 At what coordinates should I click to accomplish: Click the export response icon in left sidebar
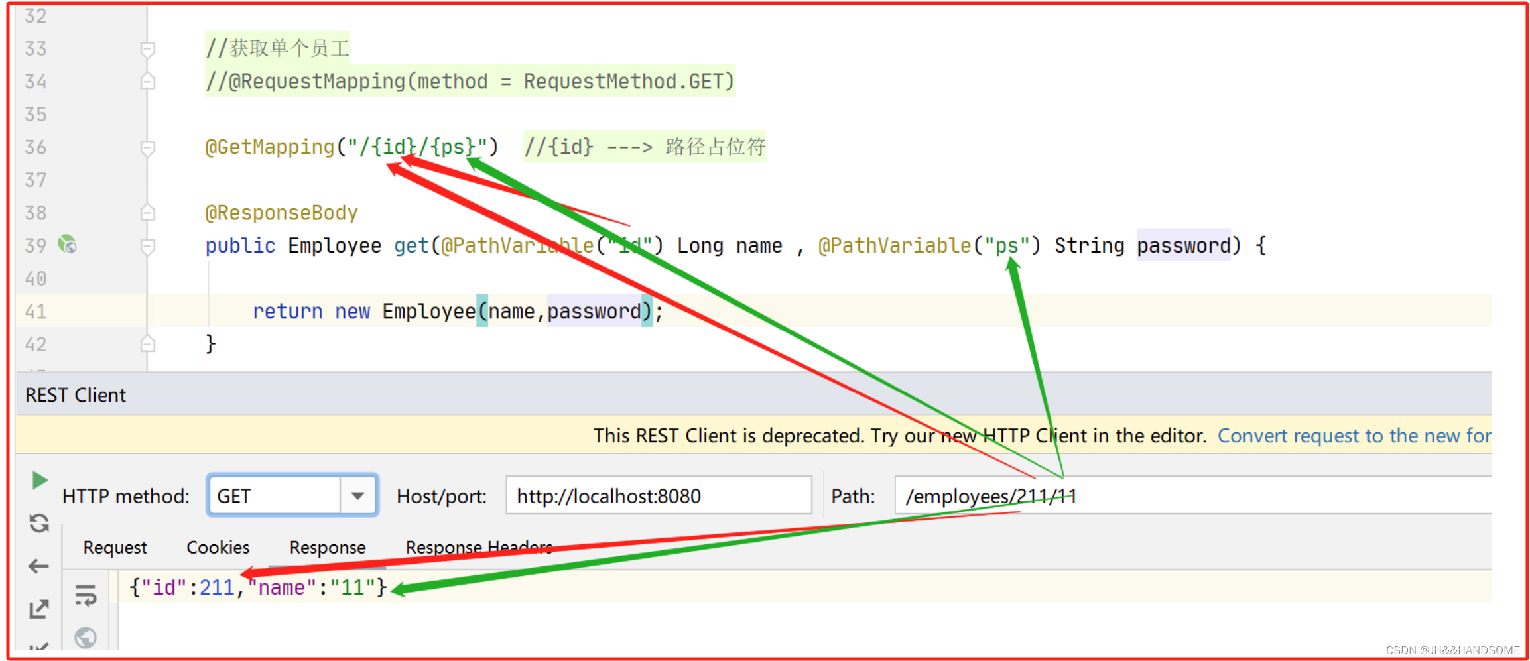point(39,609)
